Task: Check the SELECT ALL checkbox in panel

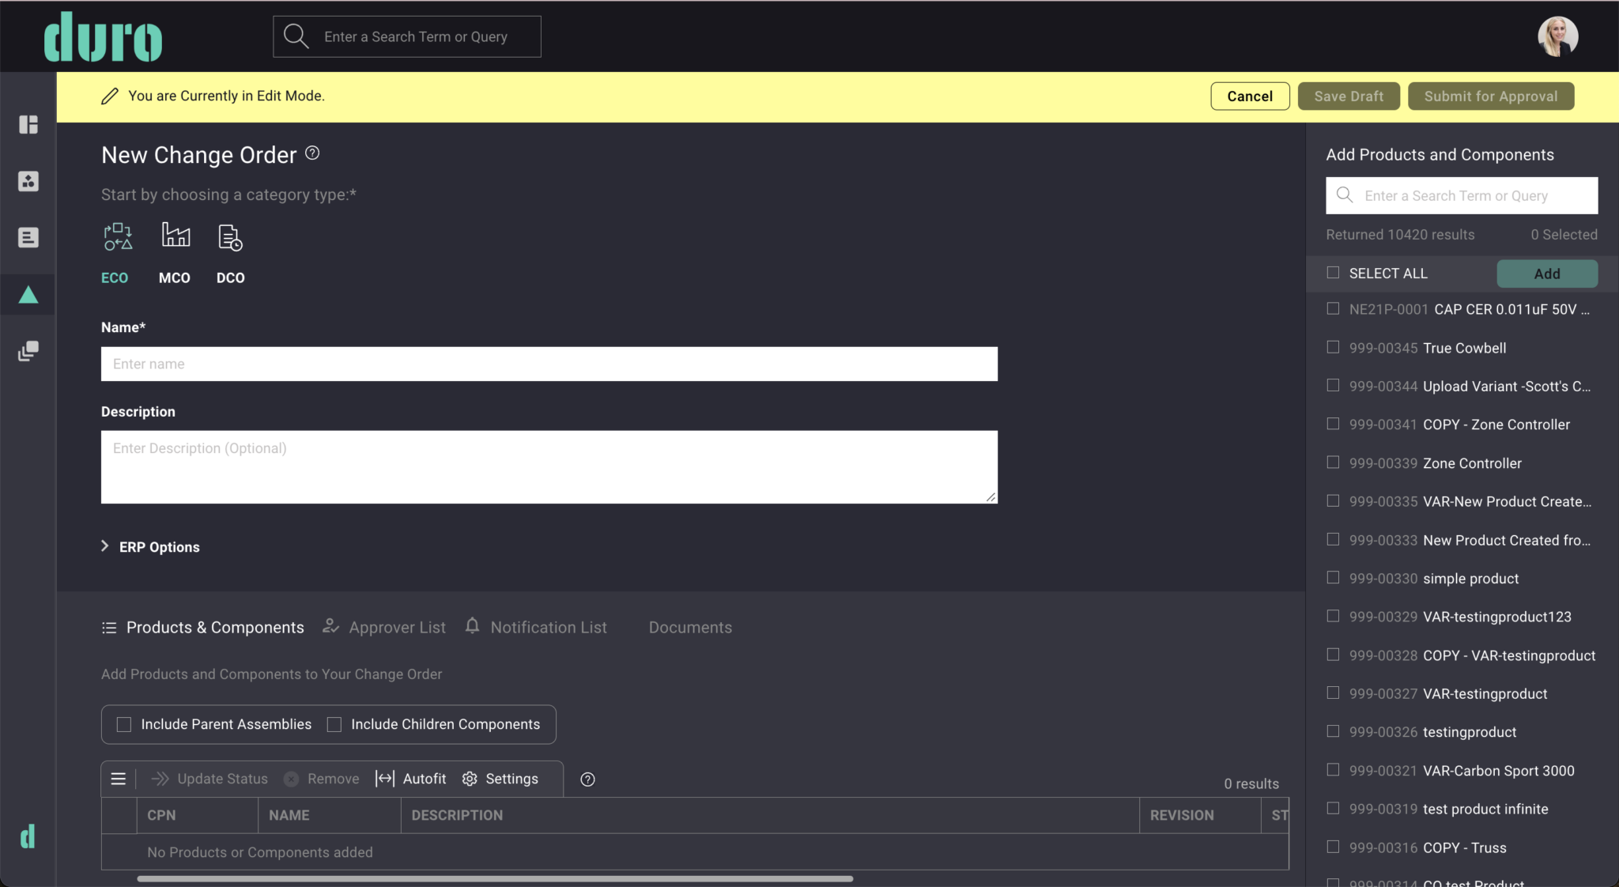Action: coord(1333,273)
